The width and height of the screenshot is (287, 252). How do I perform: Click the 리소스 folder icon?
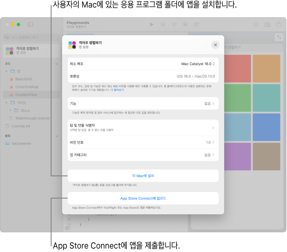pos(16,110)
